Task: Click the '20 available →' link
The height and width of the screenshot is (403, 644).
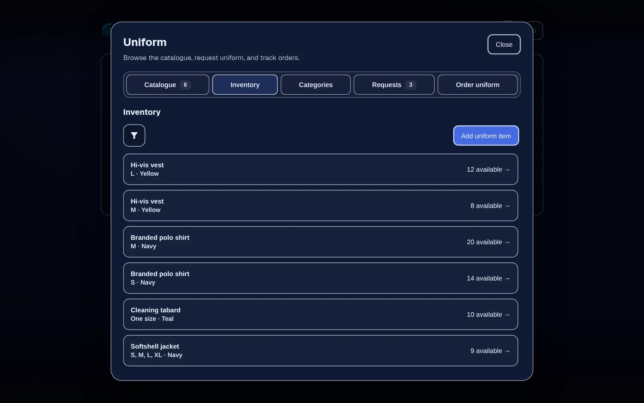Action: point(488,242)
